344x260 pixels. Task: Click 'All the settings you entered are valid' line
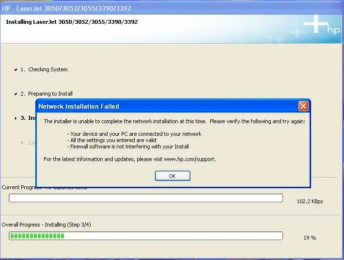pos(111,140)
